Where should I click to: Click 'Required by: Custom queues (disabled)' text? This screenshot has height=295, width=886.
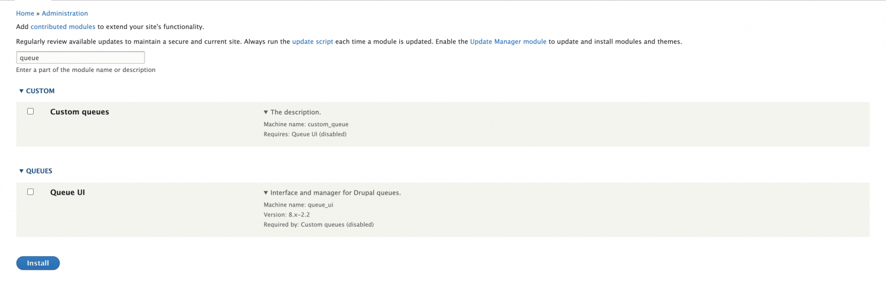(x=318, y=225)
